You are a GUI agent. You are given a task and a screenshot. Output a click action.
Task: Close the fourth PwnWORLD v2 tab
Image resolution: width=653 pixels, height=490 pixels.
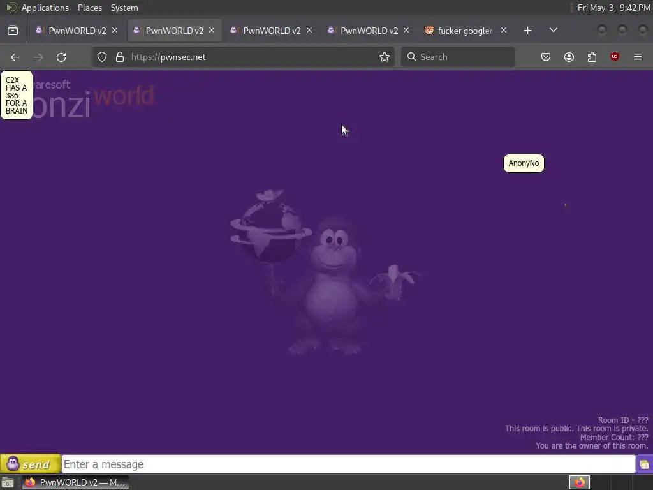(x=406, y=31)
